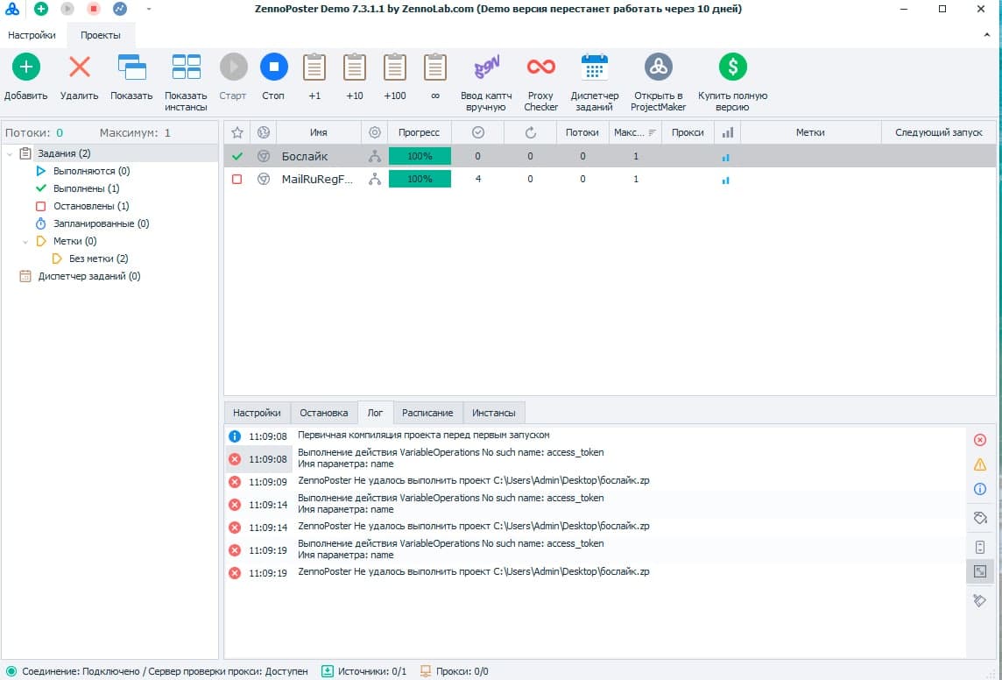Select Запланированные (0) in the tree
Image resolution: width=1002 pixels, height=680 pixels.
[101, 223]
